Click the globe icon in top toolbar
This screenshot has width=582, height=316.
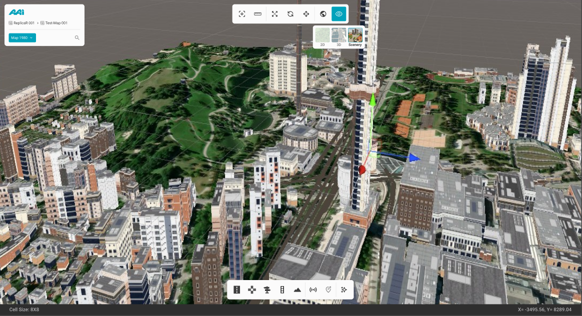click(x=323, y=14)
